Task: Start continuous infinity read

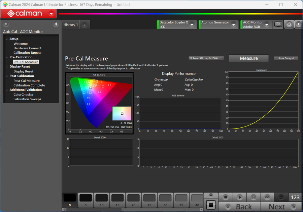Action: pos(267,197)
